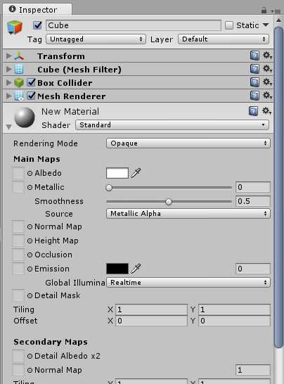Click the Smoothness value field showing 0.5
This screenshot has width=284, height=384.
click(253, 201)
